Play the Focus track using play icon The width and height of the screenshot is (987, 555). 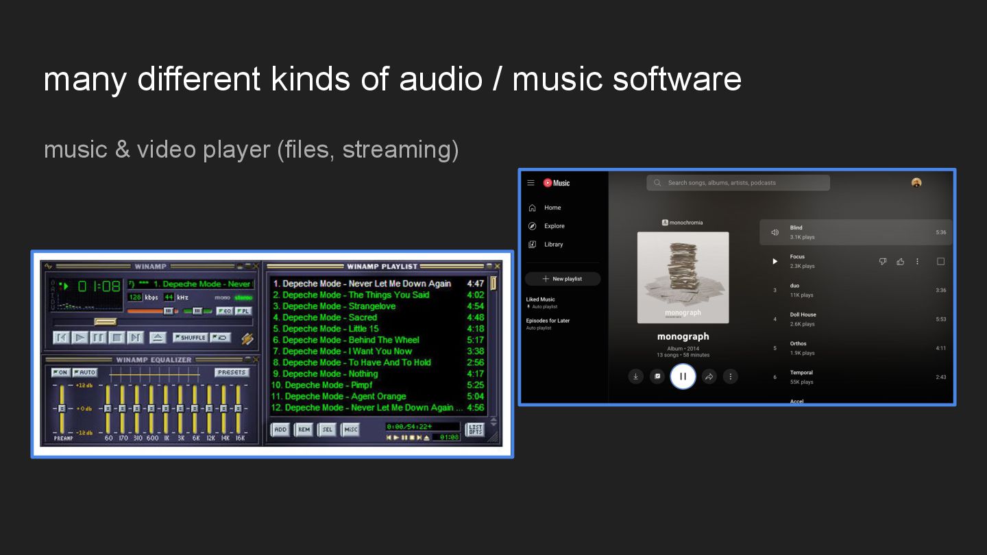[775, 261]
